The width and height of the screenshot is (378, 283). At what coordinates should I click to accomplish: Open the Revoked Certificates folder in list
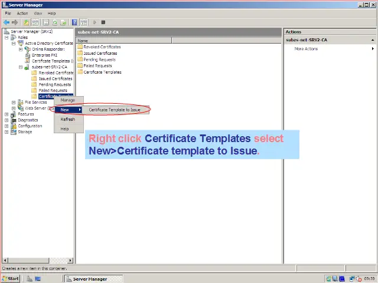tap(102, 47)
